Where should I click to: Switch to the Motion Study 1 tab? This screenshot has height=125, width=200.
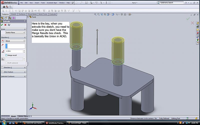tap(23, 116)
